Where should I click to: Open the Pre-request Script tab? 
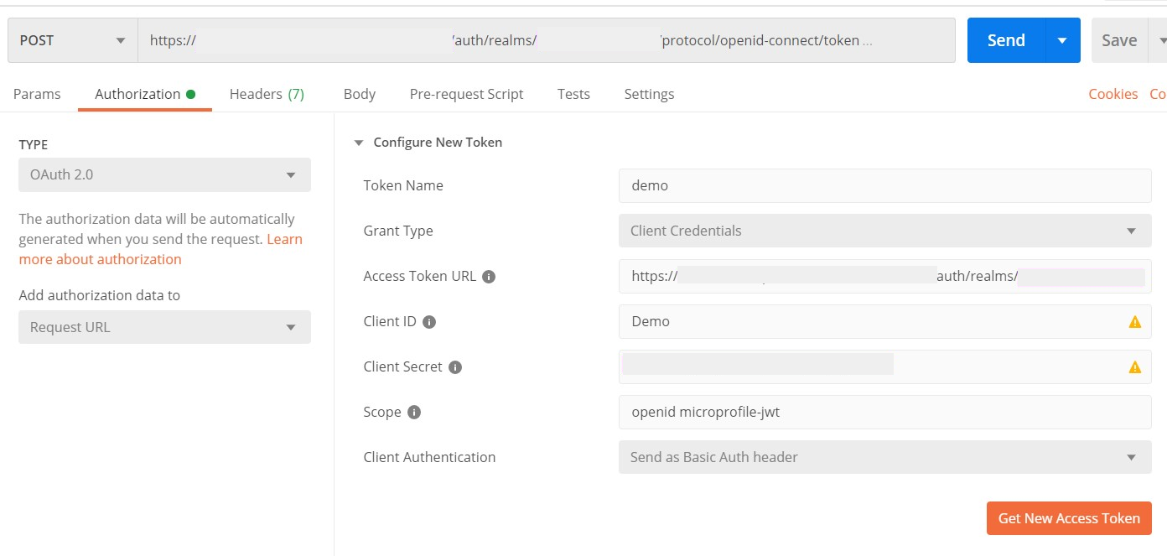pos(466,94)
